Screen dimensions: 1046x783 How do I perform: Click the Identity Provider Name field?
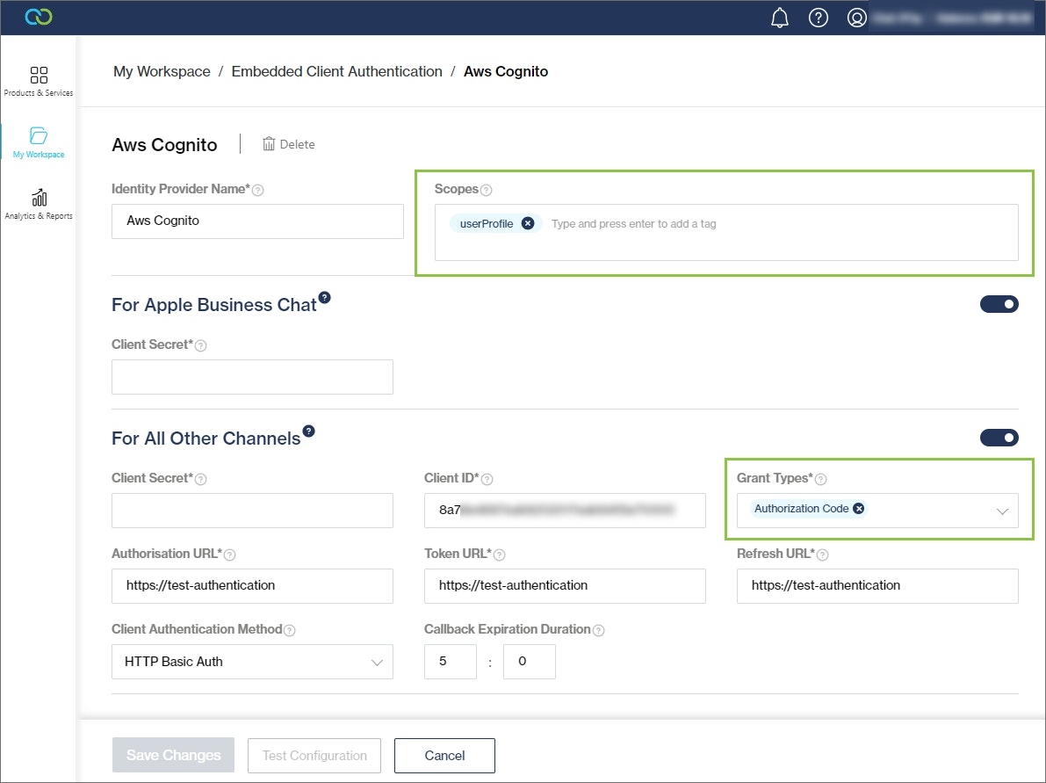pos(257,221)
